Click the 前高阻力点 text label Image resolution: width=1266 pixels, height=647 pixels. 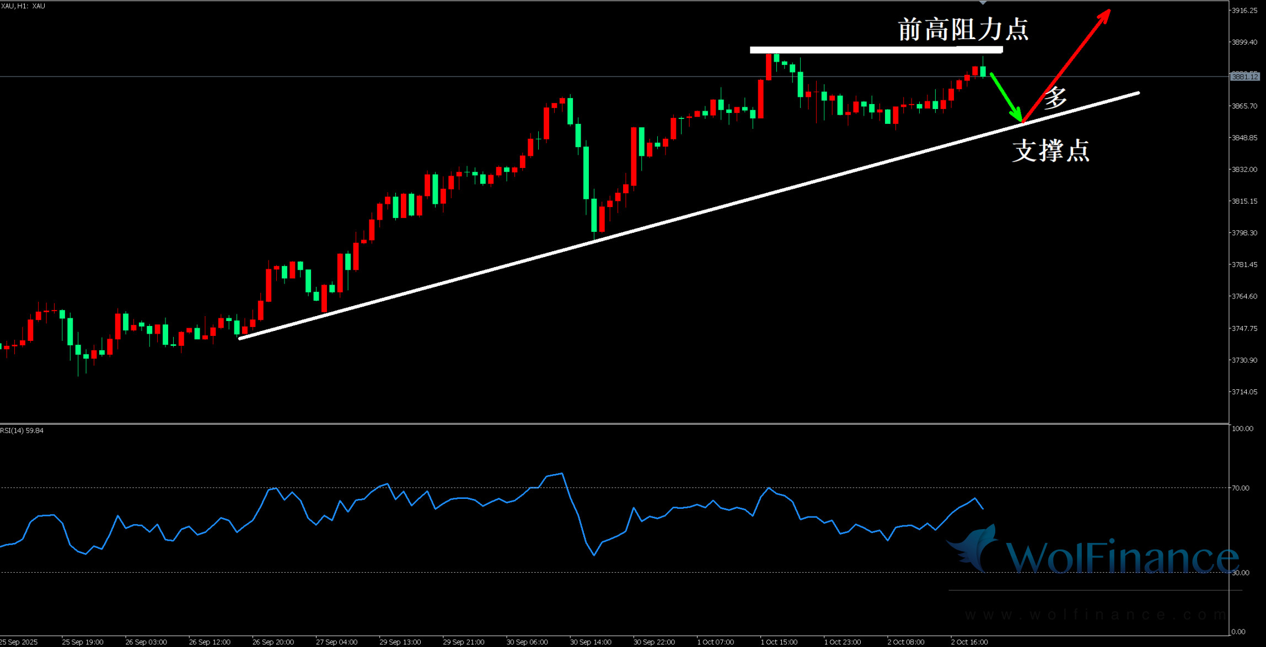tap(963, 30)
